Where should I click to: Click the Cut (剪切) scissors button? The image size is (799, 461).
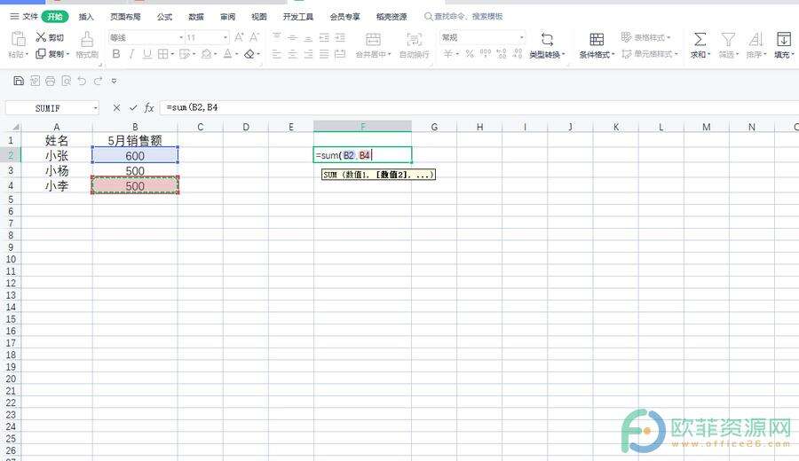click(x=50, y=37)
